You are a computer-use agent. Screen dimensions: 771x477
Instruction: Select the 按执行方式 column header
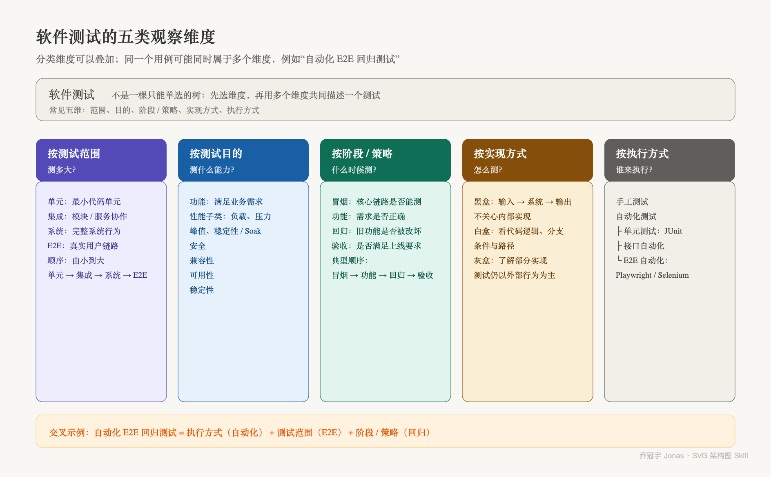[670, 160]
